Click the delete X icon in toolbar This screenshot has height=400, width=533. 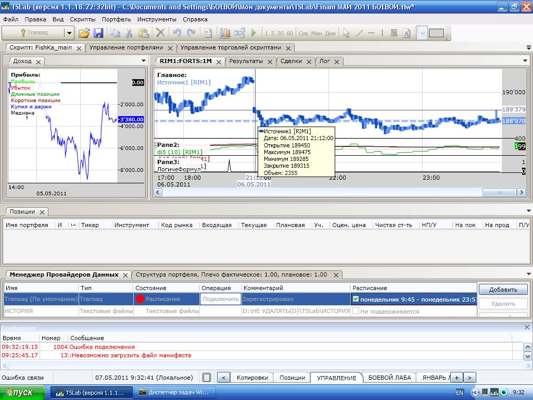[160, 33]
